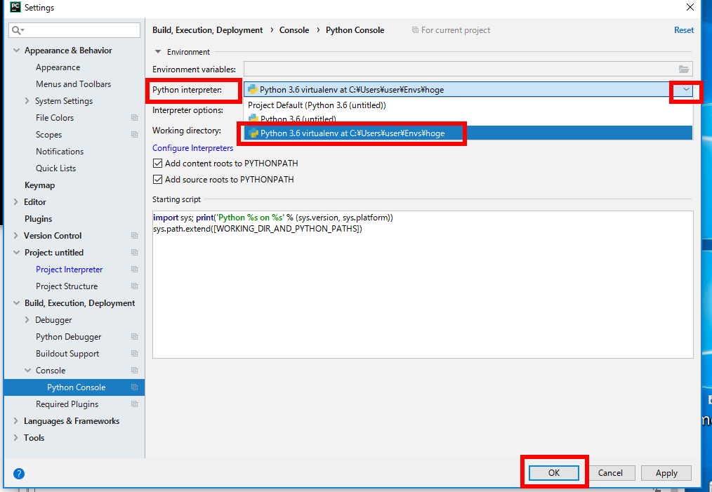Screen dimensions: 712x492
Task: Select Project Default (Python 3.6 (untitled)) option
Action: point(468,105)
